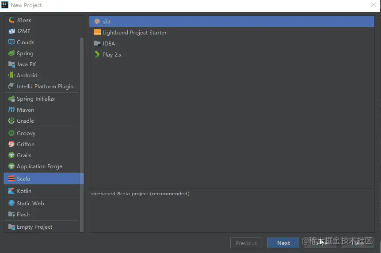
Task: Click the Android robot icon
Action: click(11, 75)
